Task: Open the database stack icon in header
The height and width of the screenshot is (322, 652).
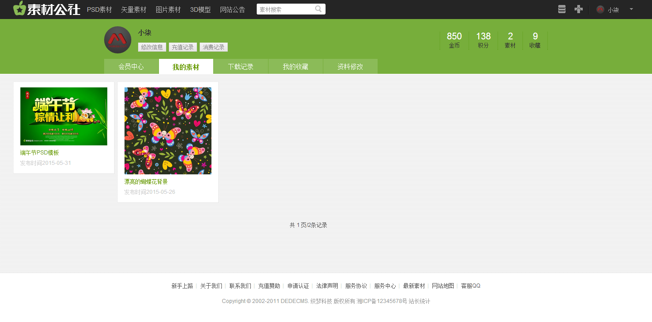Action: pos(562,9)
